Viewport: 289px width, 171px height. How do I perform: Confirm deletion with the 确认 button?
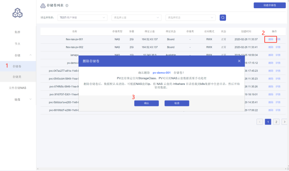[x=146, y=103]
